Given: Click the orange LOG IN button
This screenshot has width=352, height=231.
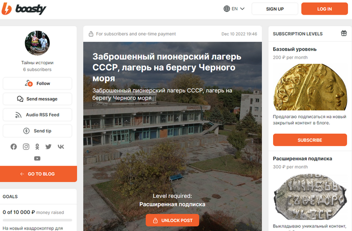Looking at the screenshot, I should coord(324,9).
